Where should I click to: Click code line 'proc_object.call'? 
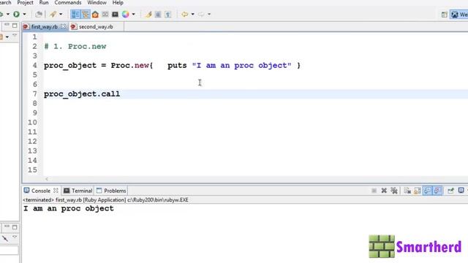click(x=82, y=94)
